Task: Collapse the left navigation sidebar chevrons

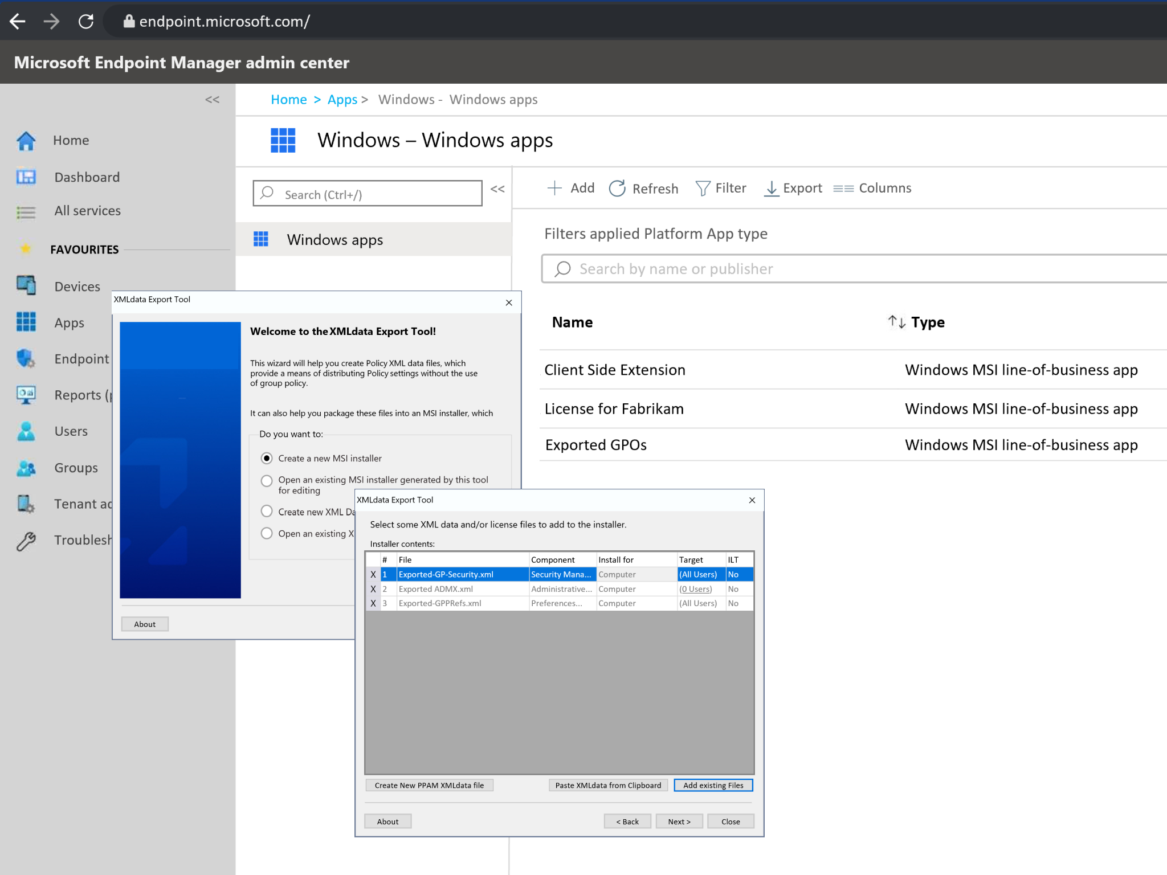Action: pos(212,100)
